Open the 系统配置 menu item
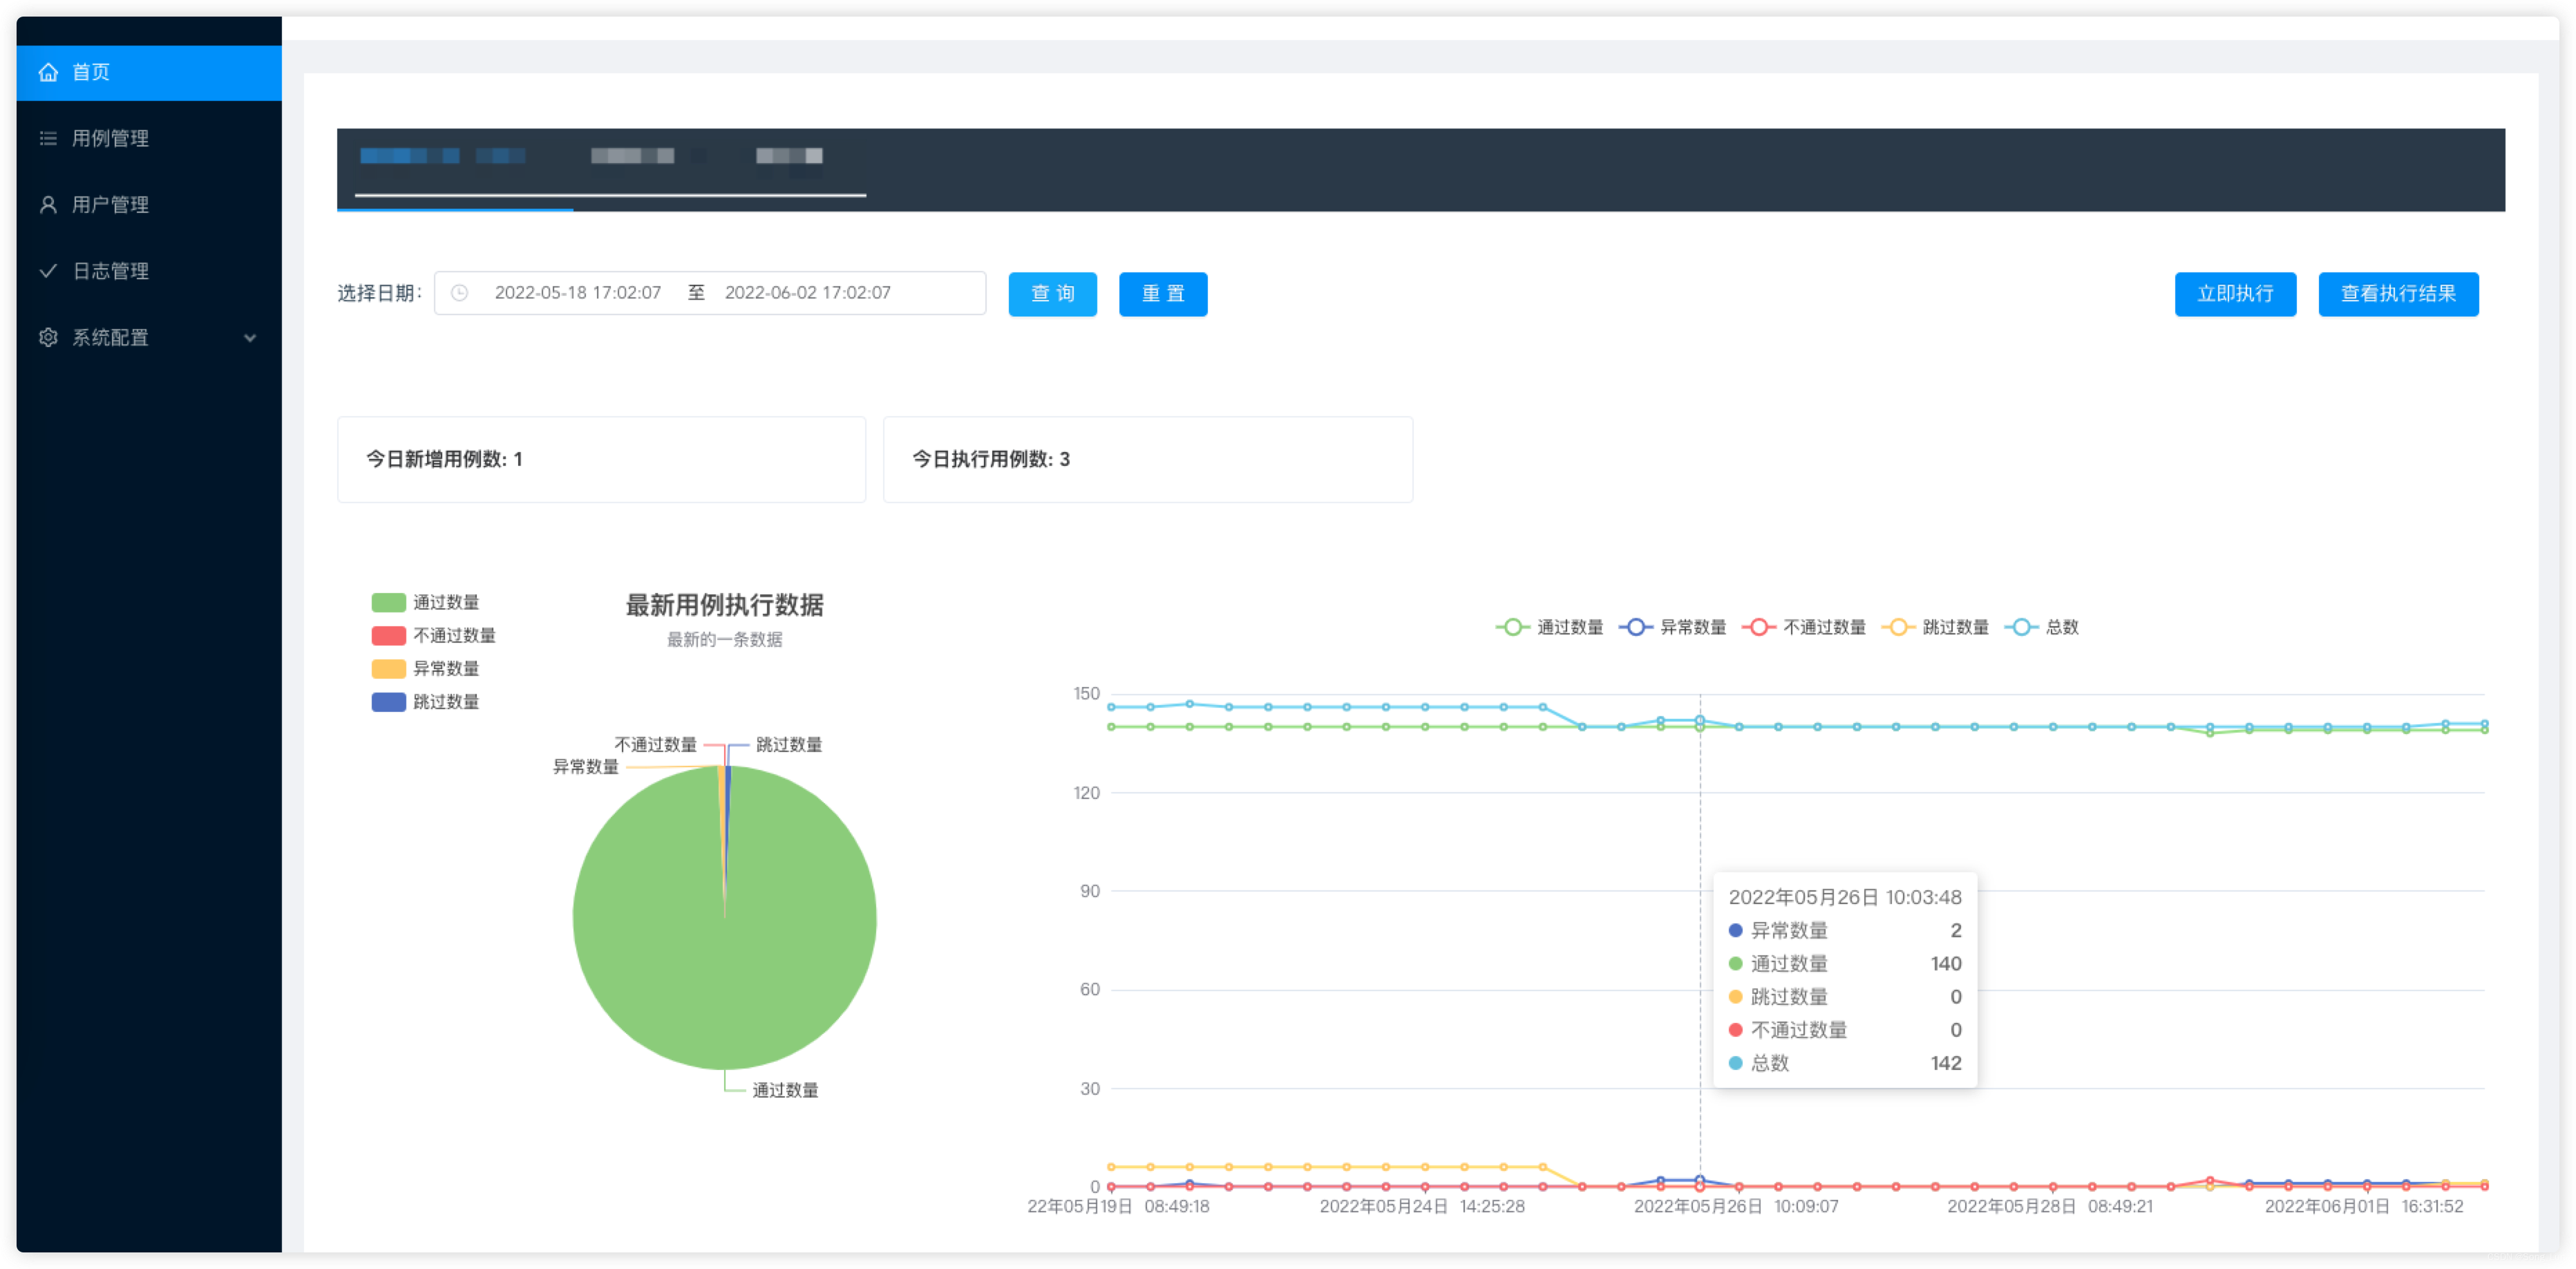This screenshot has height=1269, width=2576. click(149, 337)
